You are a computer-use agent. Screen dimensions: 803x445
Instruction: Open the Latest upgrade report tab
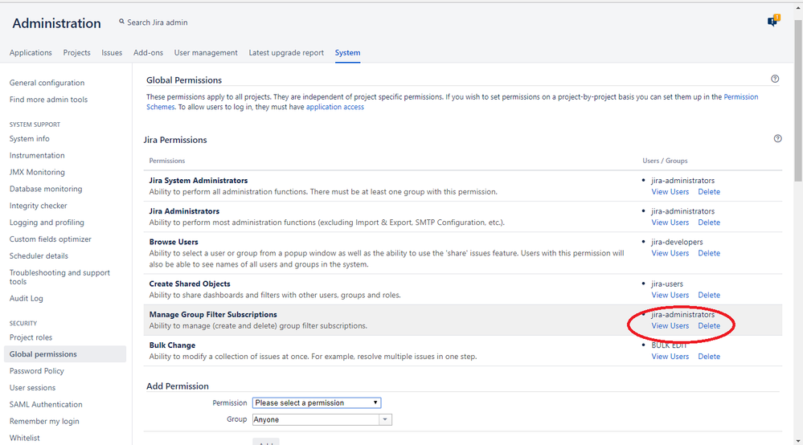pos(286,53)
